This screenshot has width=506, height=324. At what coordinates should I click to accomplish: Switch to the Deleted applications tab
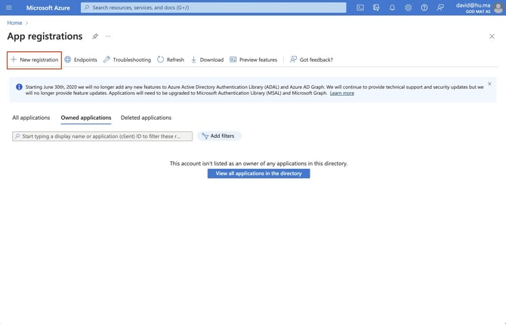pyautogui.click(x=146, y=118)
